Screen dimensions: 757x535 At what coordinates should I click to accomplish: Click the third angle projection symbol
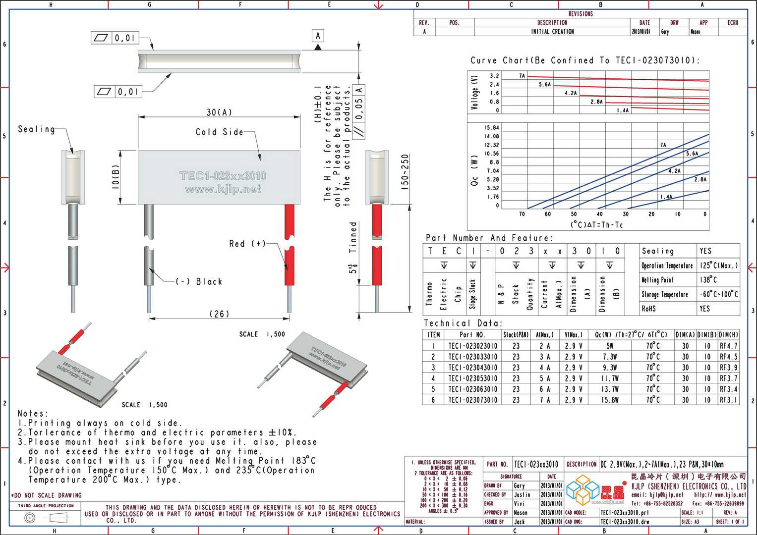[46, 518]
